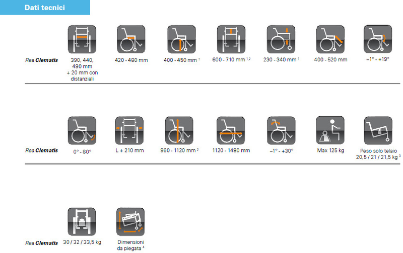Image resolution: width=403 pixels, height=253 pixels.
Task: Click the total length icon above 1120 - 1480 mm
Action: [x=231, y=131]
